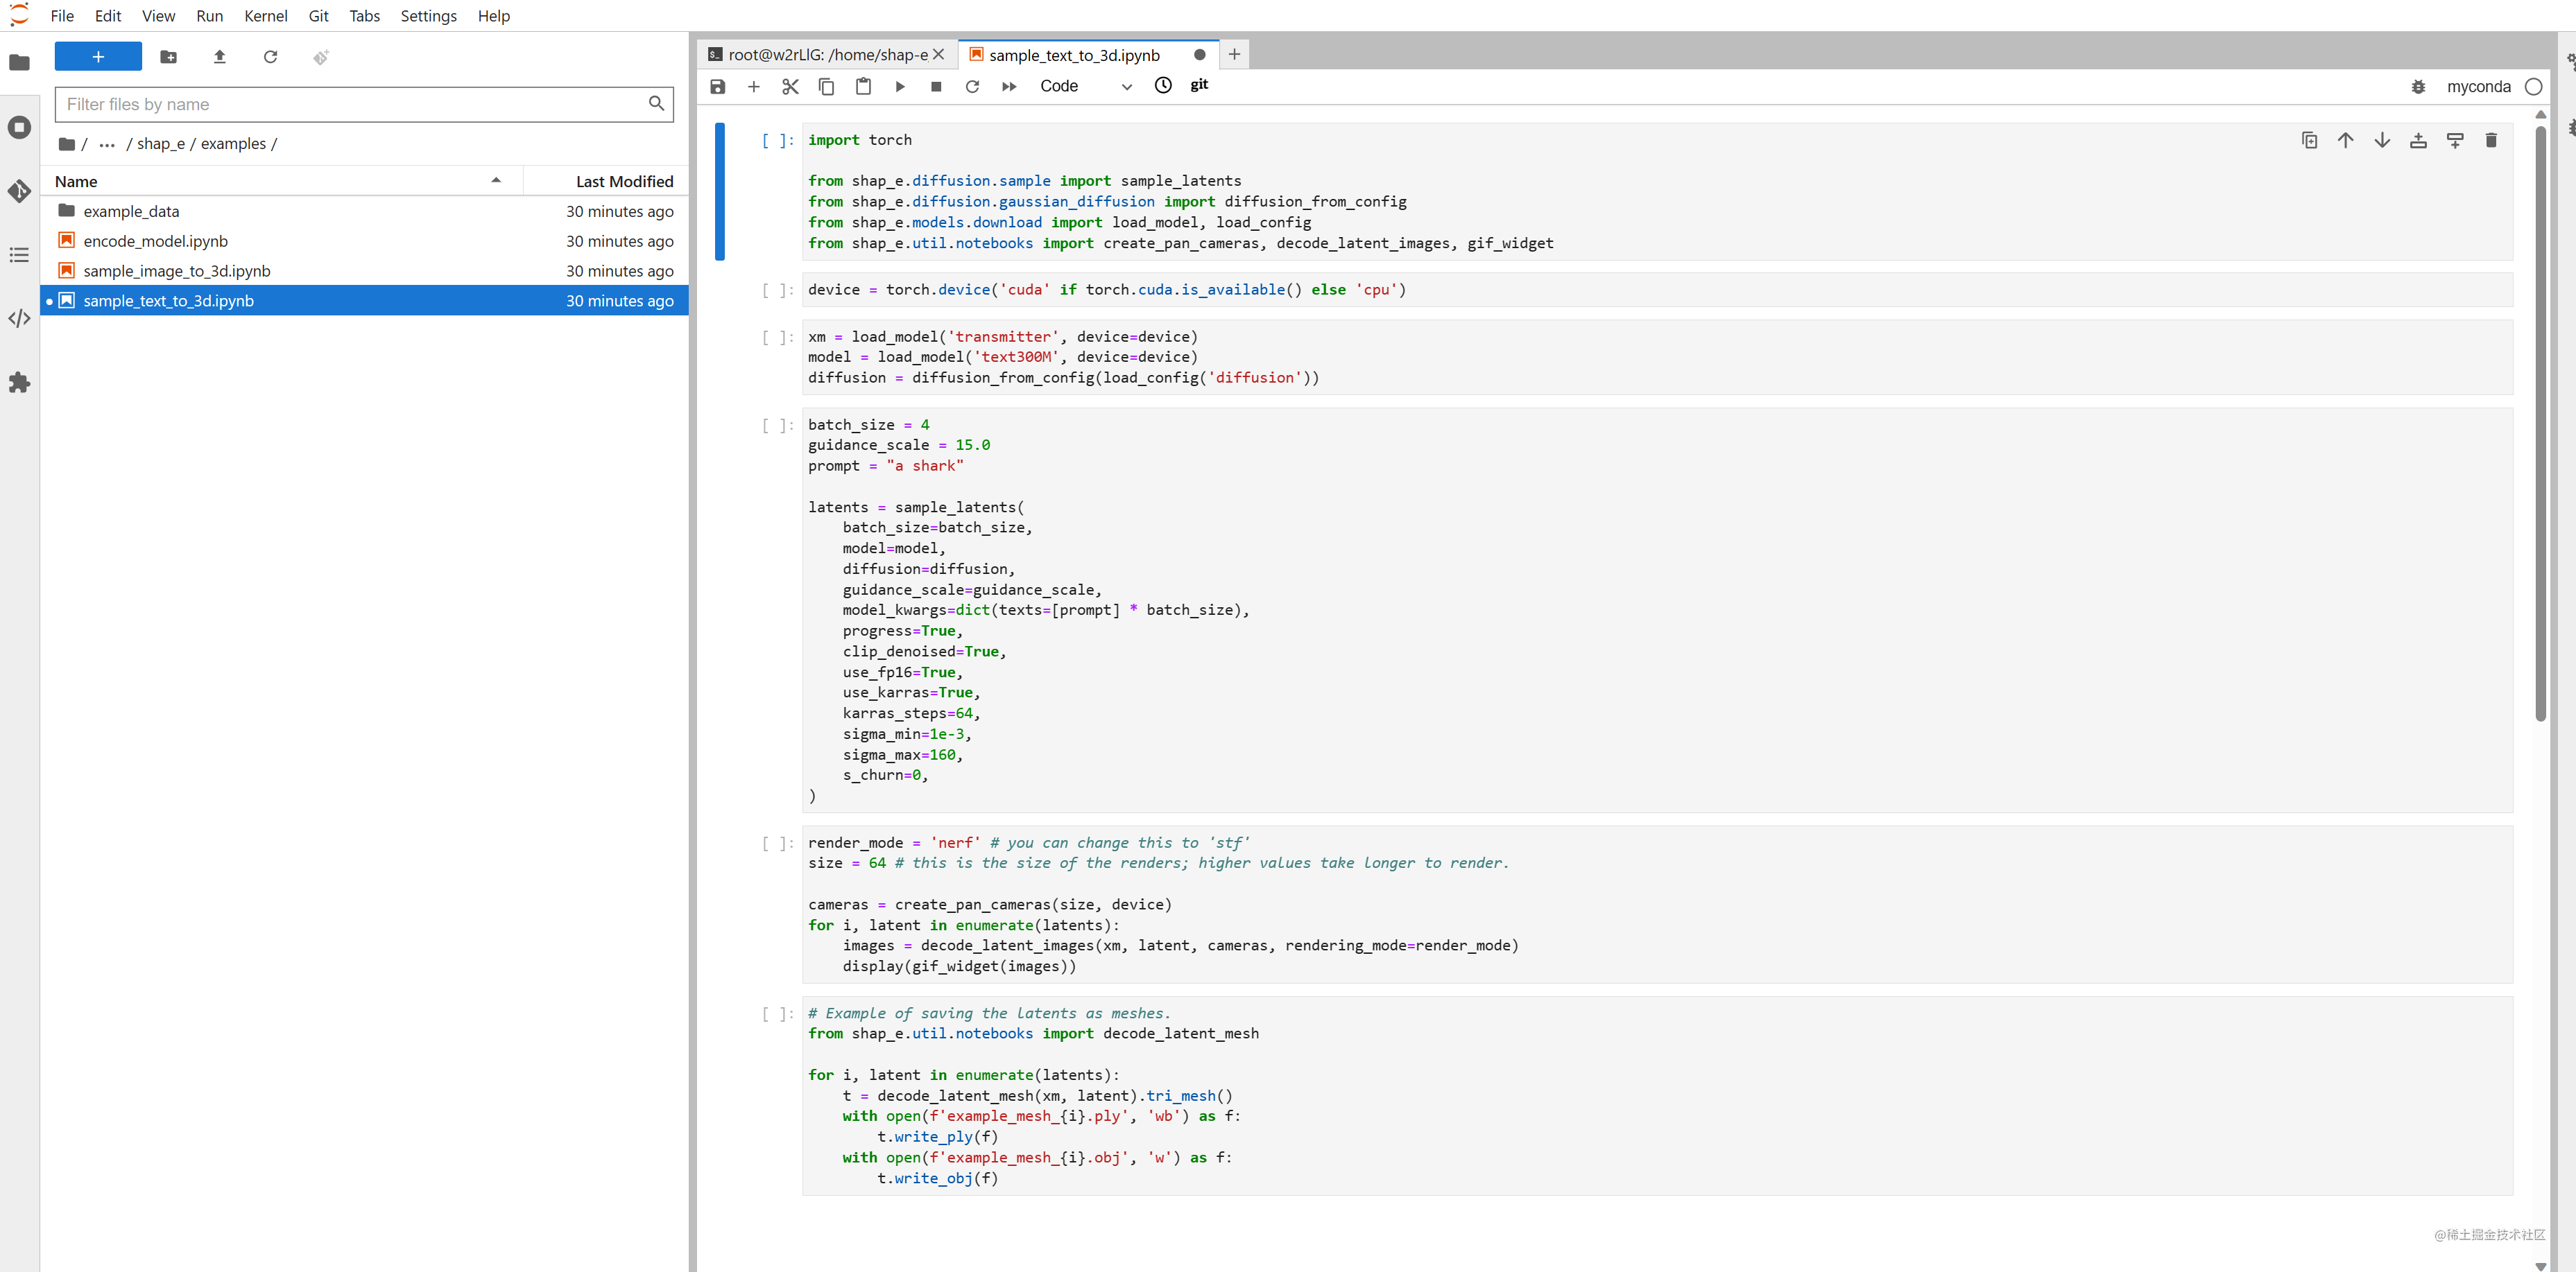Select encode_model.ipynb in file list
Screen dimensions: 2576x1272
(364, 241)
